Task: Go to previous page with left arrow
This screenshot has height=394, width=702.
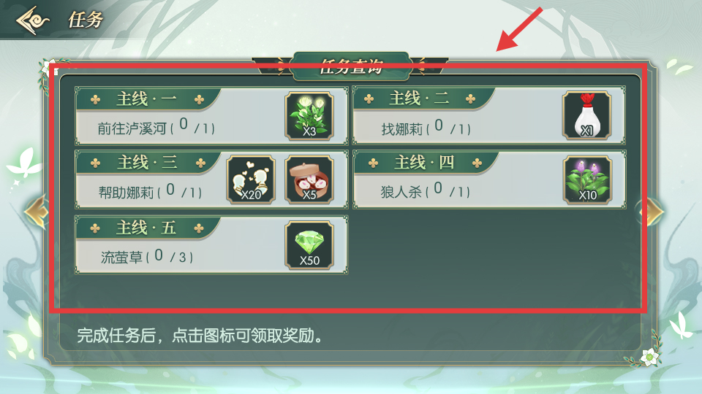Action: click(x=37, y=212)
